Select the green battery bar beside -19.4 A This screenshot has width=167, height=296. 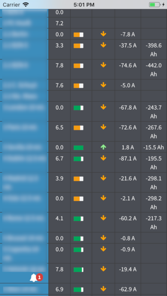coord(78,270)
